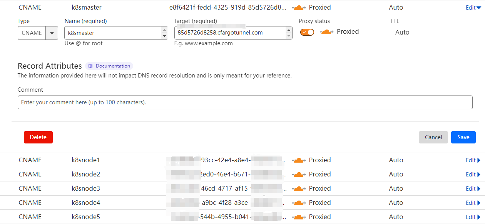Click the Delete button to remove the record
485x224 pixels.
(38, 137)
